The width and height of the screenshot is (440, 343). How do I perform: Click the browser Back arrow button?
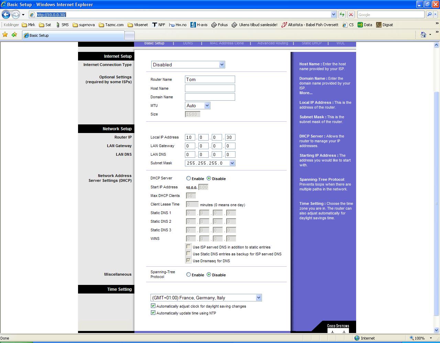(6, 14)
